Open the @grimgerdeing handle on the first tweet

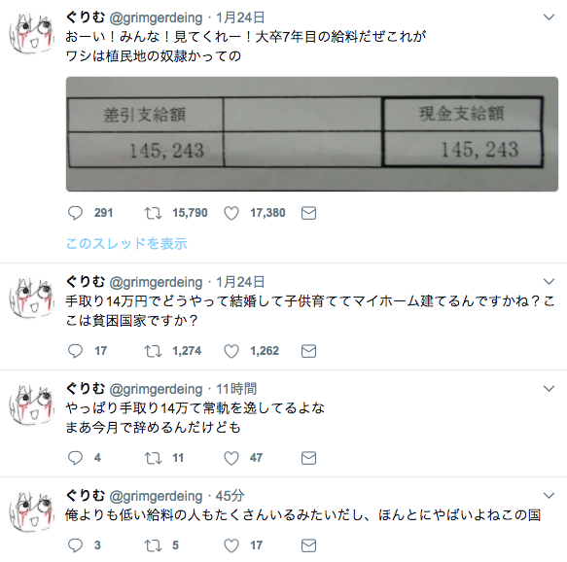click(x=156, y=18)
